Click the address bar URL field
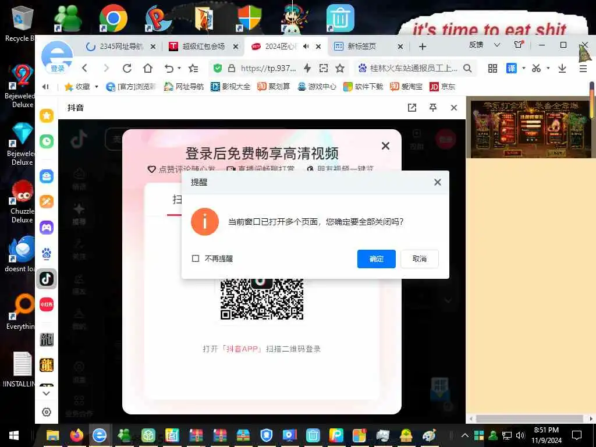 coord(268,69)
